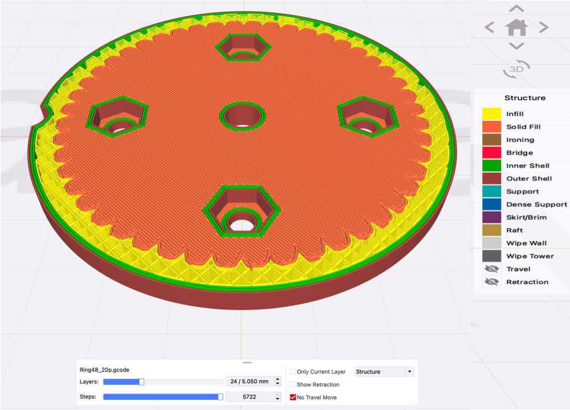
Task: Reset camera with the home icon
Action: click(x=516, y=27)
